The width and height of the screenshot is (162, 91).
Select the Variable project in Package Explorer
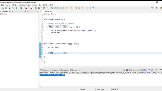coord(4,14)
